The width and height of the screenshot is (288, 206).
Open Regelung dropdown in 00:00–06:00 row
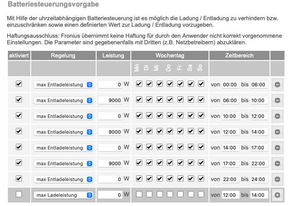[64, 85]
